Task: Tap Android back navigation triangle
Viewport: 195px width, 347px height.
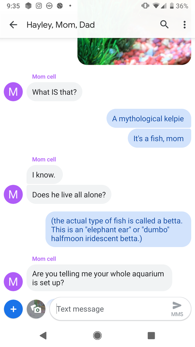Action: click(43, 335)
